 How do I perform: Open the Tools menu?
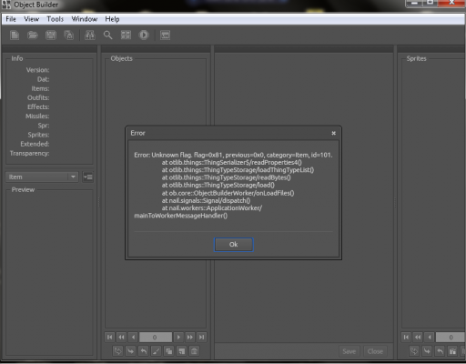55,19
